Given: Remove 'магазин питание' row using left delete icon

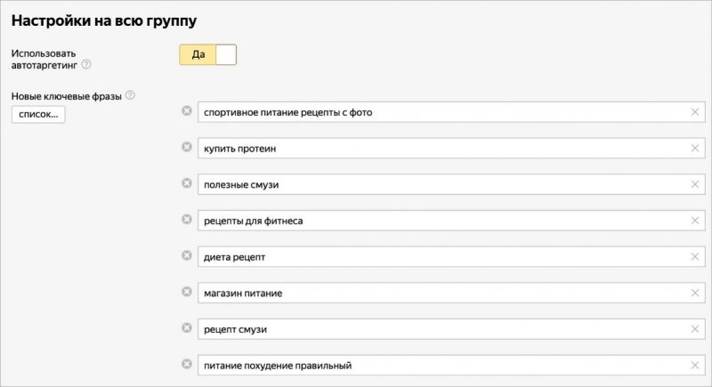Looking at the screenshot, I should coord(187,292).
